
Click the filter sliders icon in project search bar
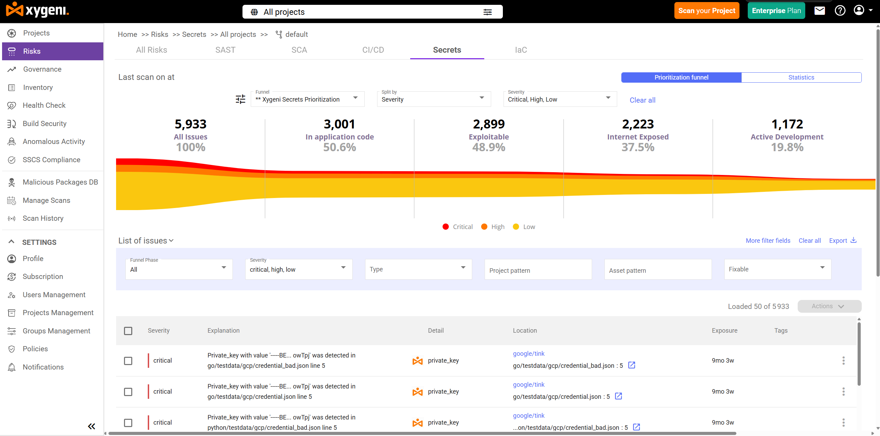[487, 12]
